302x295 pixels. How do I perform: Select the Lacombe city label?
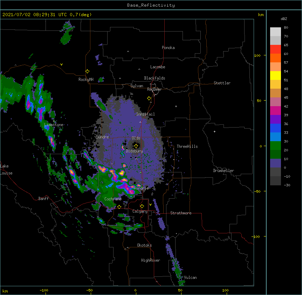[x=158, y=67]
